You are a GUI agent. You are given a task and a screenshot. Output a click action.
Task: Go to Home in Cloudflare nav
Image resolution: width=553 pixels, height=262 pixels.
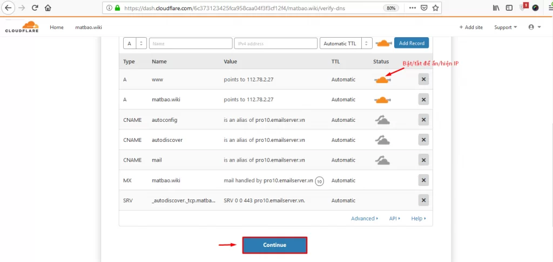click(x=56, y=27)
